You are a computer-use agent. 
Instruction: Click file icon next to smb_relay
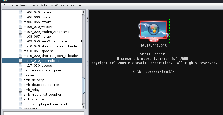point(21,90)
